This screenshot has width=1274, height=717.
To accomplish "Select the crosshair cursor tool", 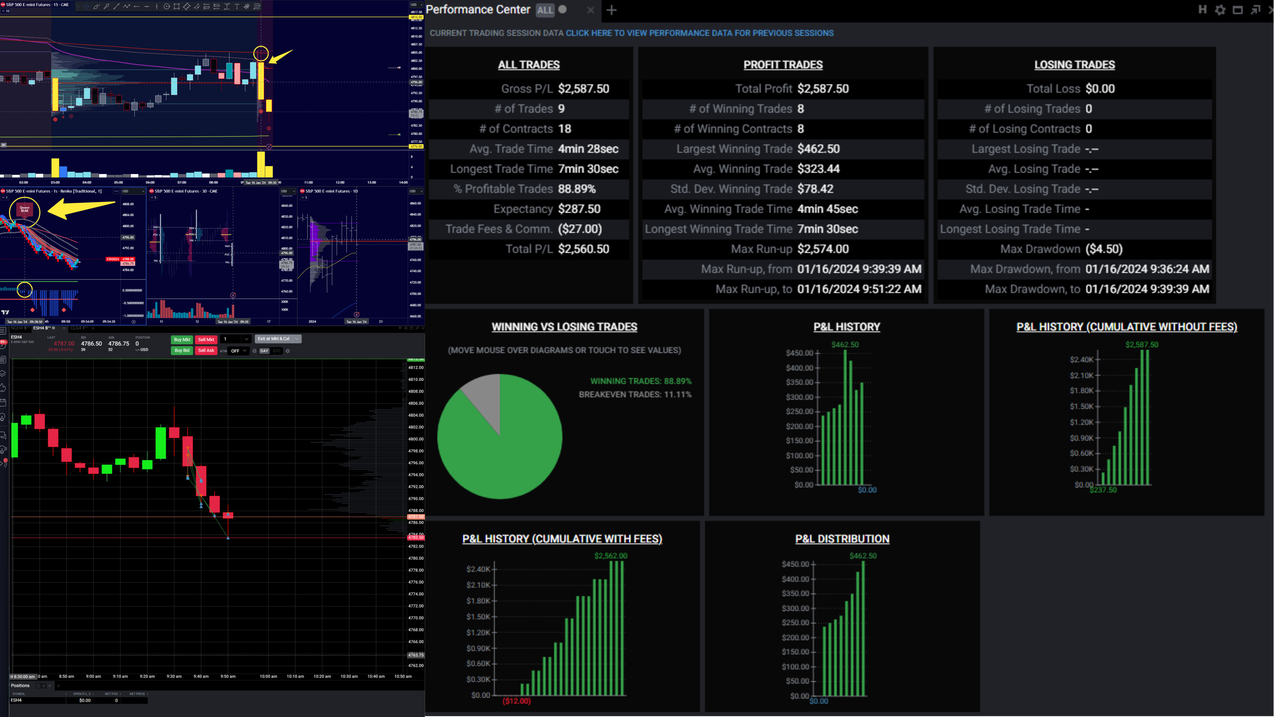I will coord(87,6).
